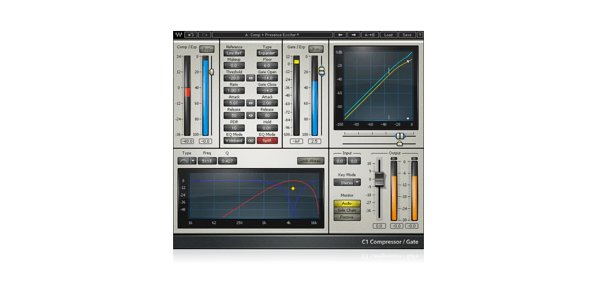Click the -40.0 readout under compressor meter
597x298 pixels.
pos(187,141)
